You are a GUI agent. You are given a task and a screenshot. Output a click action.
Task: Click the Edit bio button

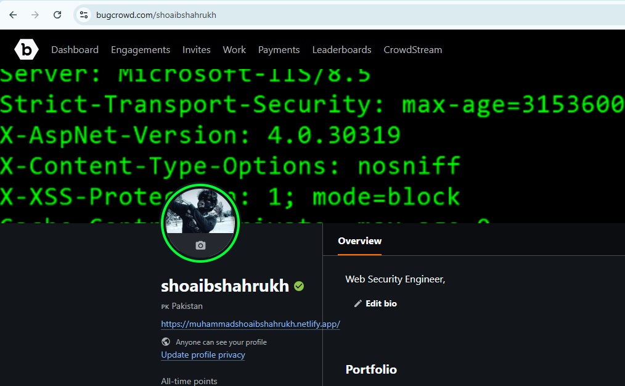pyautogui.click(x=375, y=303)
